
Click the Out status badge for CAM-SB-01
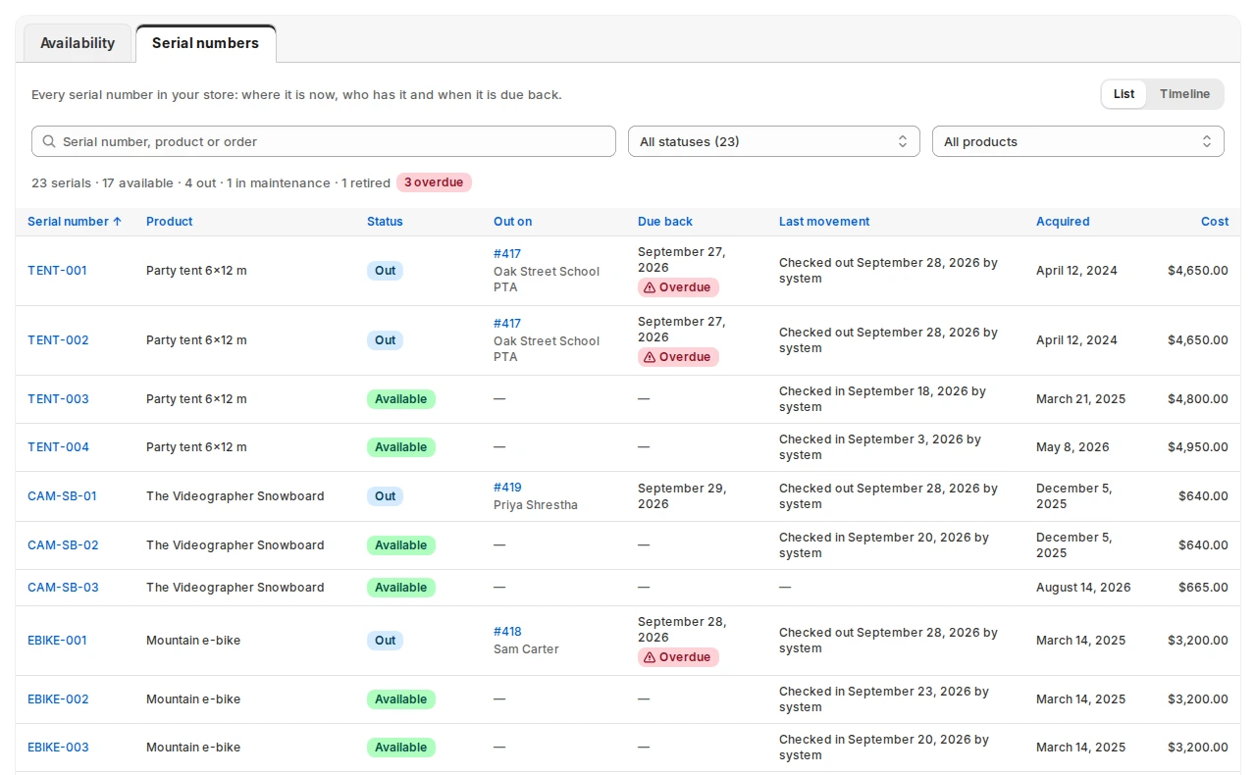[x=385, y=496]
